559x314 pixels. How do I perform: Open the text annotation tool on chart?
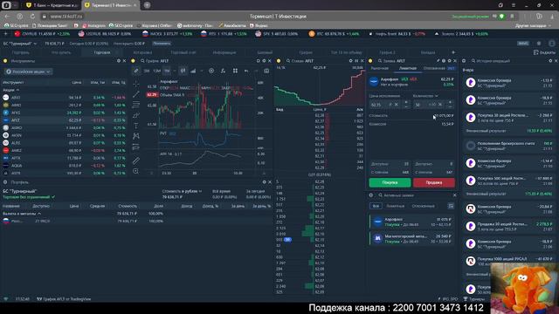click(136, 126)
